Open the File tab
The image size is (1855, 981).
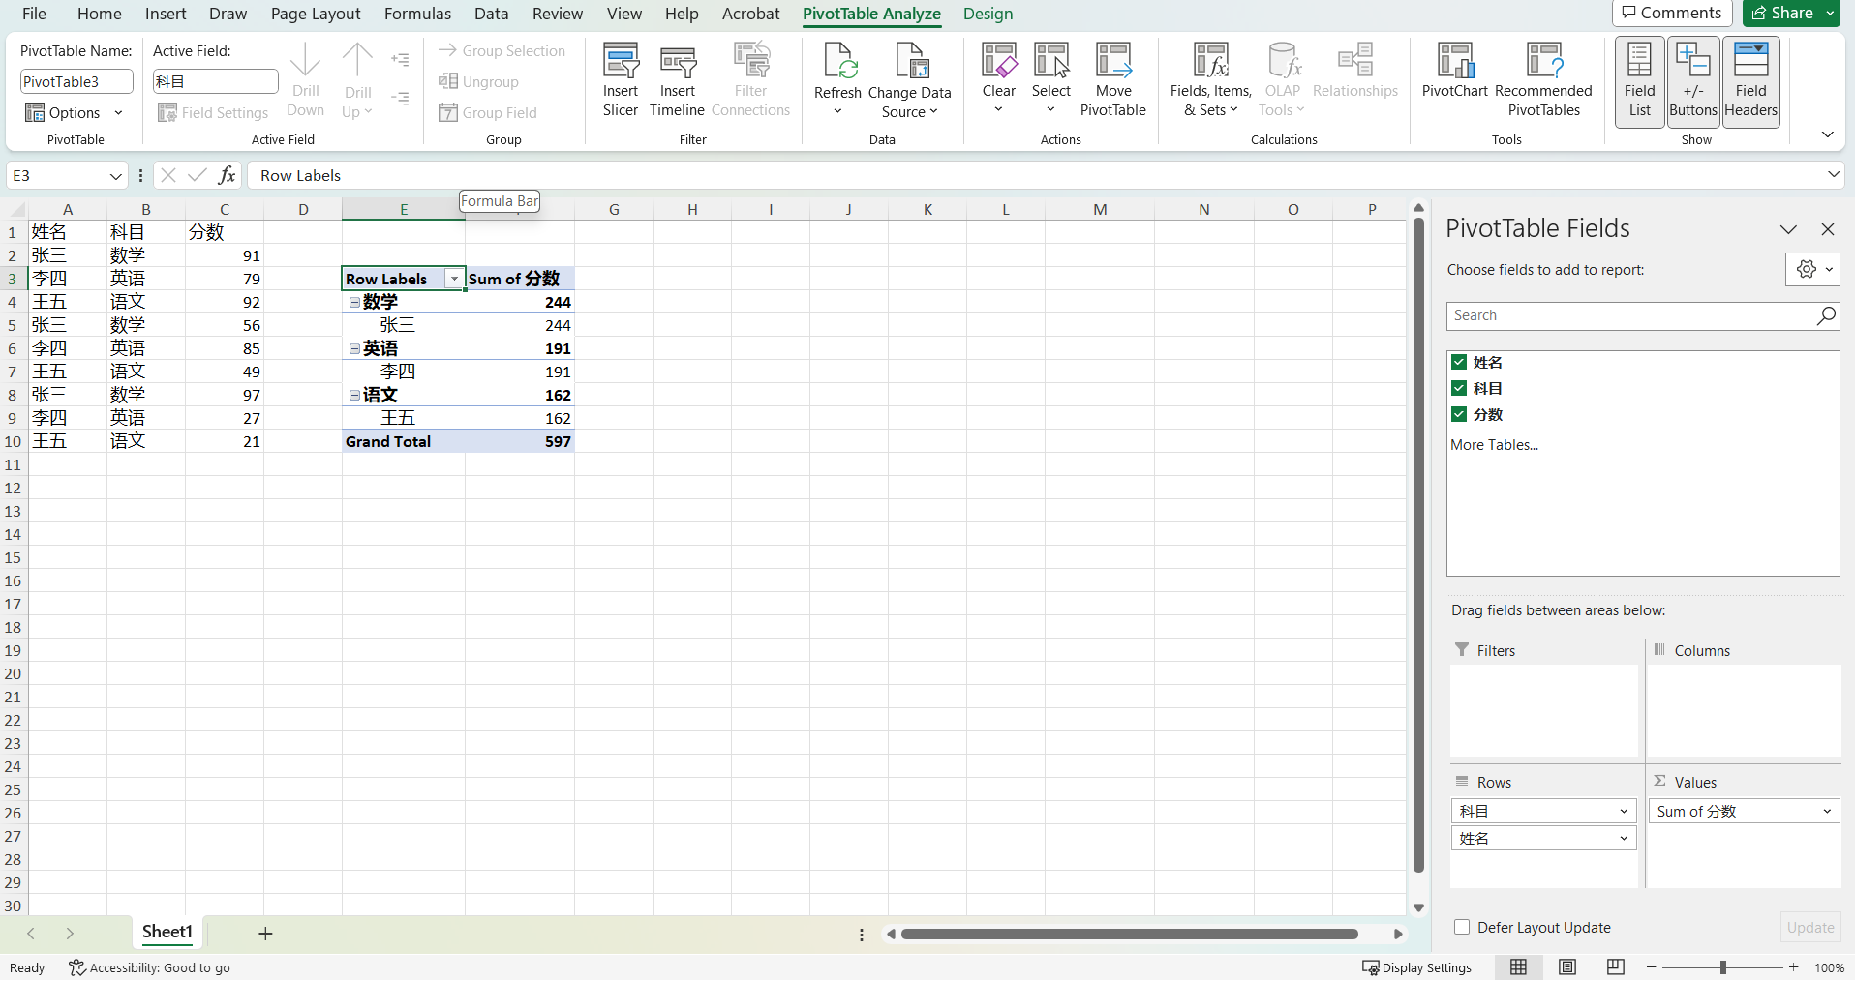[34, 14]
